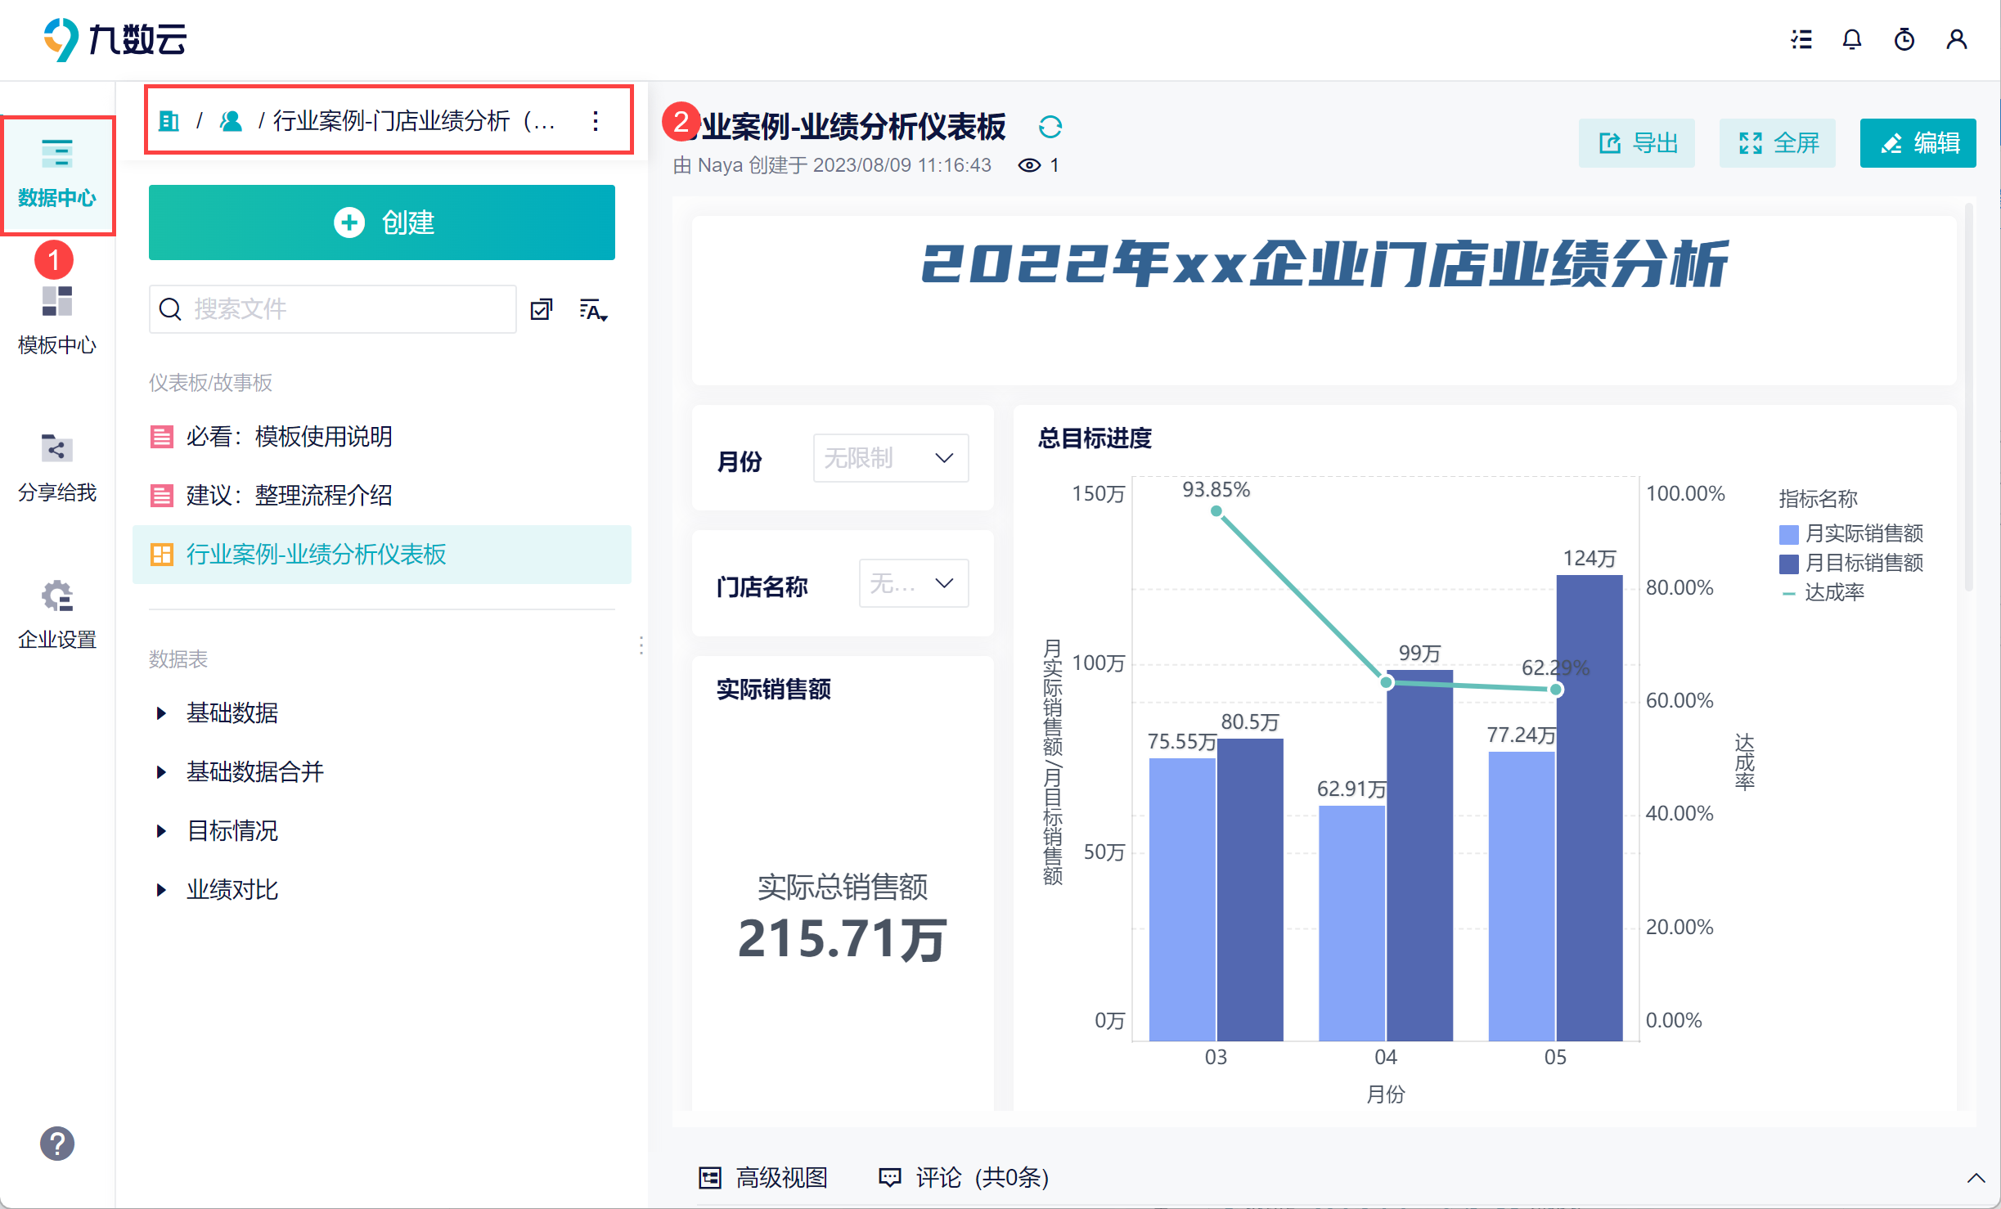Open the scheduled tasks timer icon
Viewport: 2001px width, 1209px height.
[x=1904, y=39]
